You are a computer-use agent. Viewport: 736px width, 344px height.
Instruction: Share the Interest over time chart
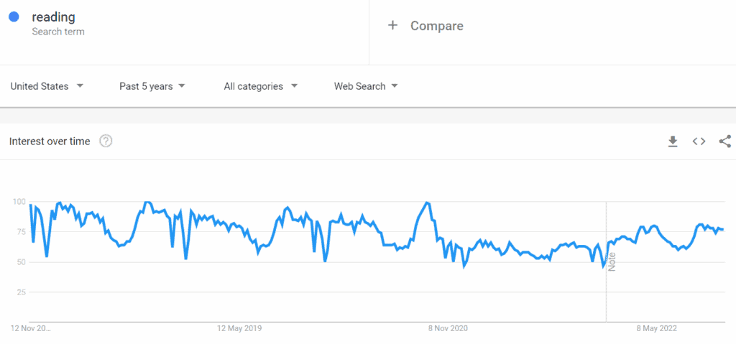725,141
